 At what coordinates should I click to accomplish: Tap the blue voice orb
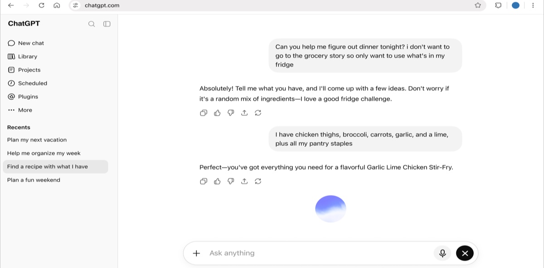coord(330,209)
